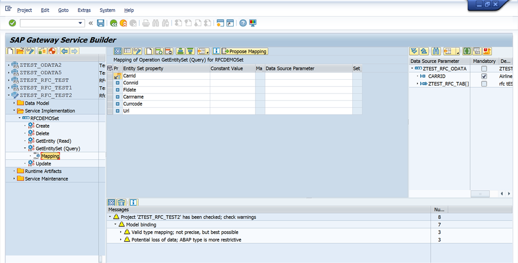The height and width of the screenshot is (263, 518).
Task: Click the blue Information icon in mapping toolbar
Action: [x=216, y=51]
